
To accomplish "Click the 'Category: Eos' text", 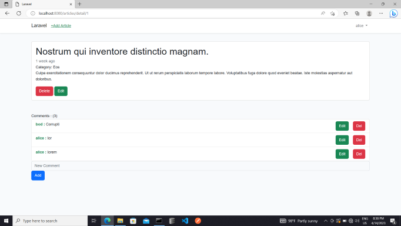I will click(48, 67).
